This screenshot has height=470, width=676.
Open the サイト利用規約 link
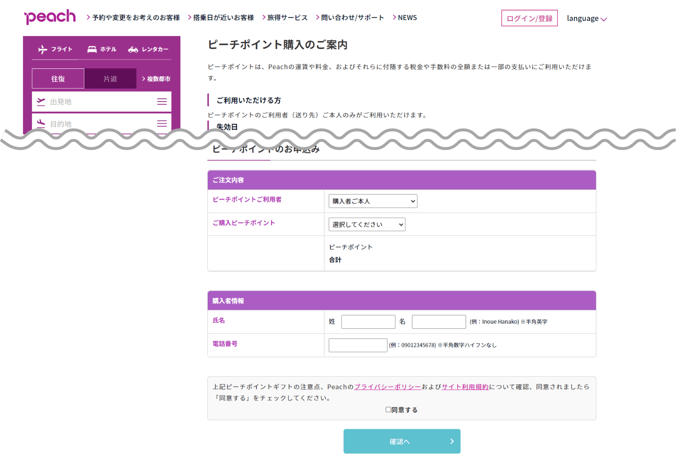465,387
